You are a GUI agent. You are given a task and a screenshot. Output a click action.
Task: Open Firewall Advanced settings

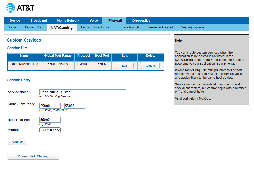pyautogui.click(x=160, y=27)
